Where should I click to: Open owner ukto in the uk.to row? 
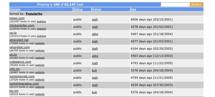click(x=95, y=56)
